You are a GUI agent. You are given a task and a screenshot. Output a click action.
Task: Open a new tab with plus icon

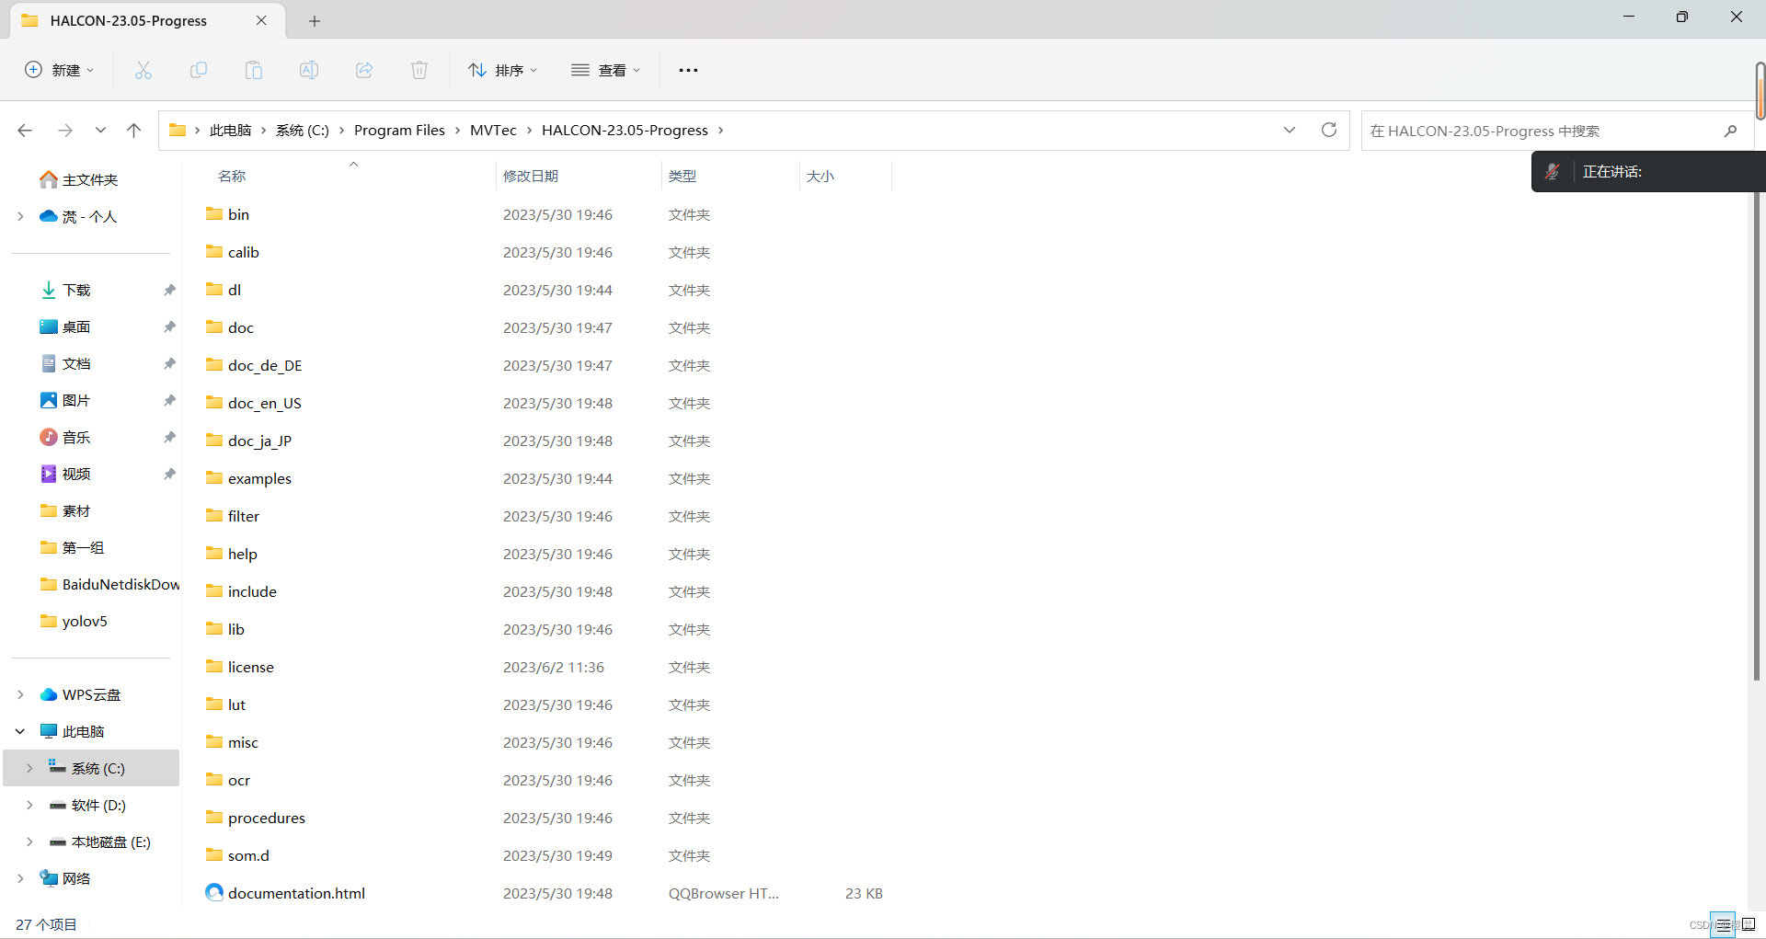315,21
